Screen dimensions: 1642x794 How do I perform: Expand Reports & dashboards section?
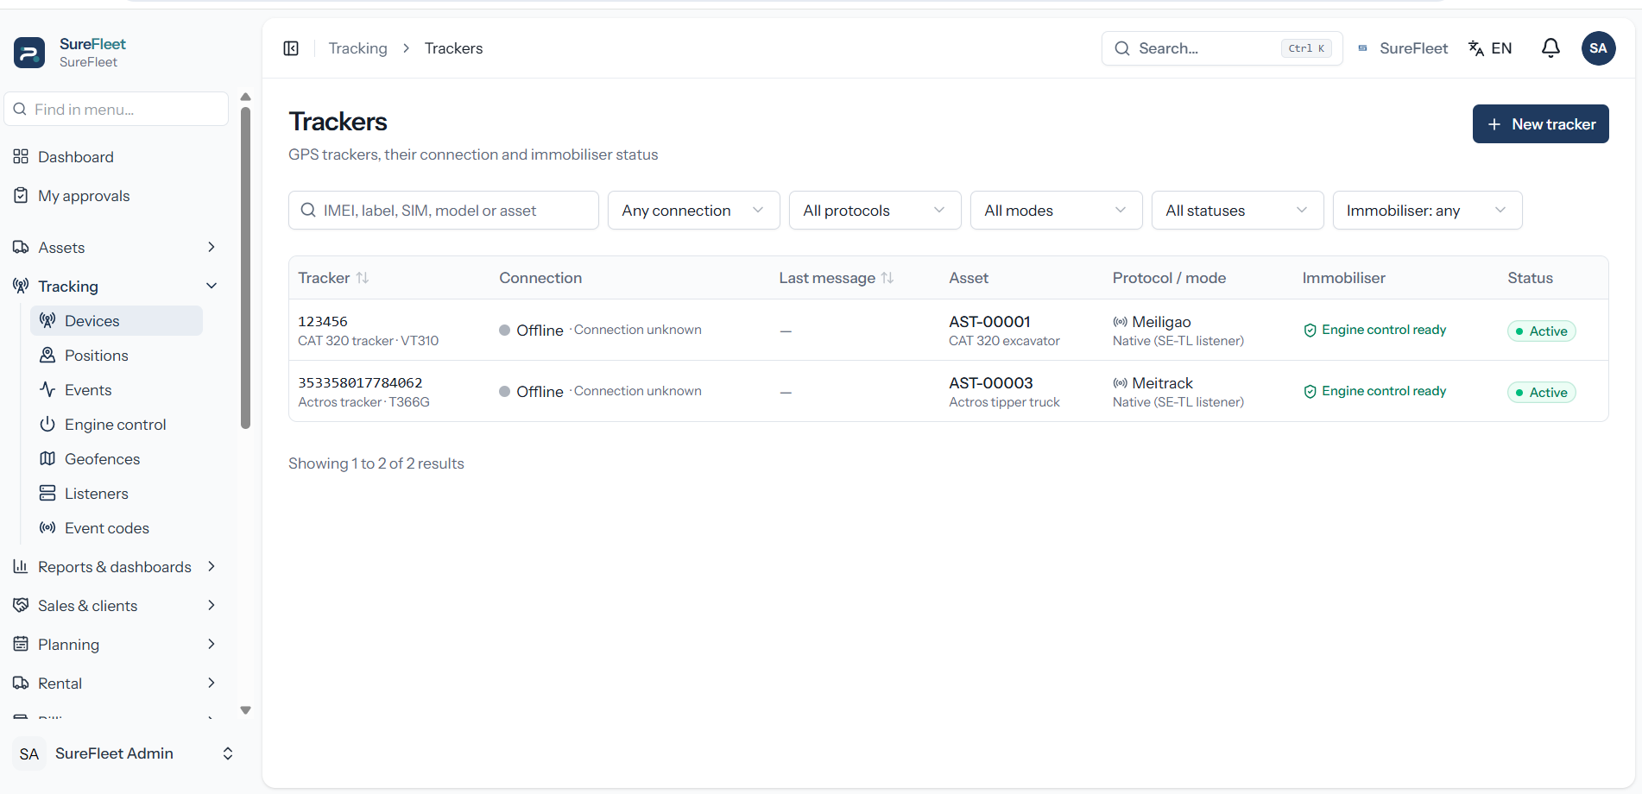(117, 567)
